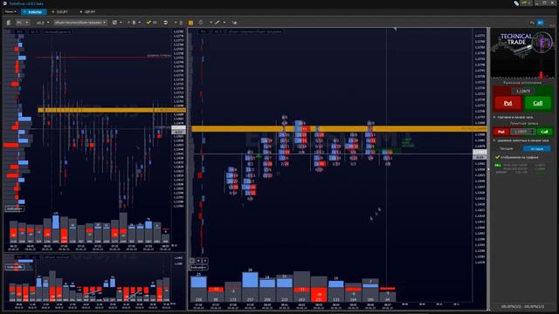Click the trash delete icon in toolbar
Viewport: 559px width, 314px height.
pyautogui.click(x=181, y=23)
